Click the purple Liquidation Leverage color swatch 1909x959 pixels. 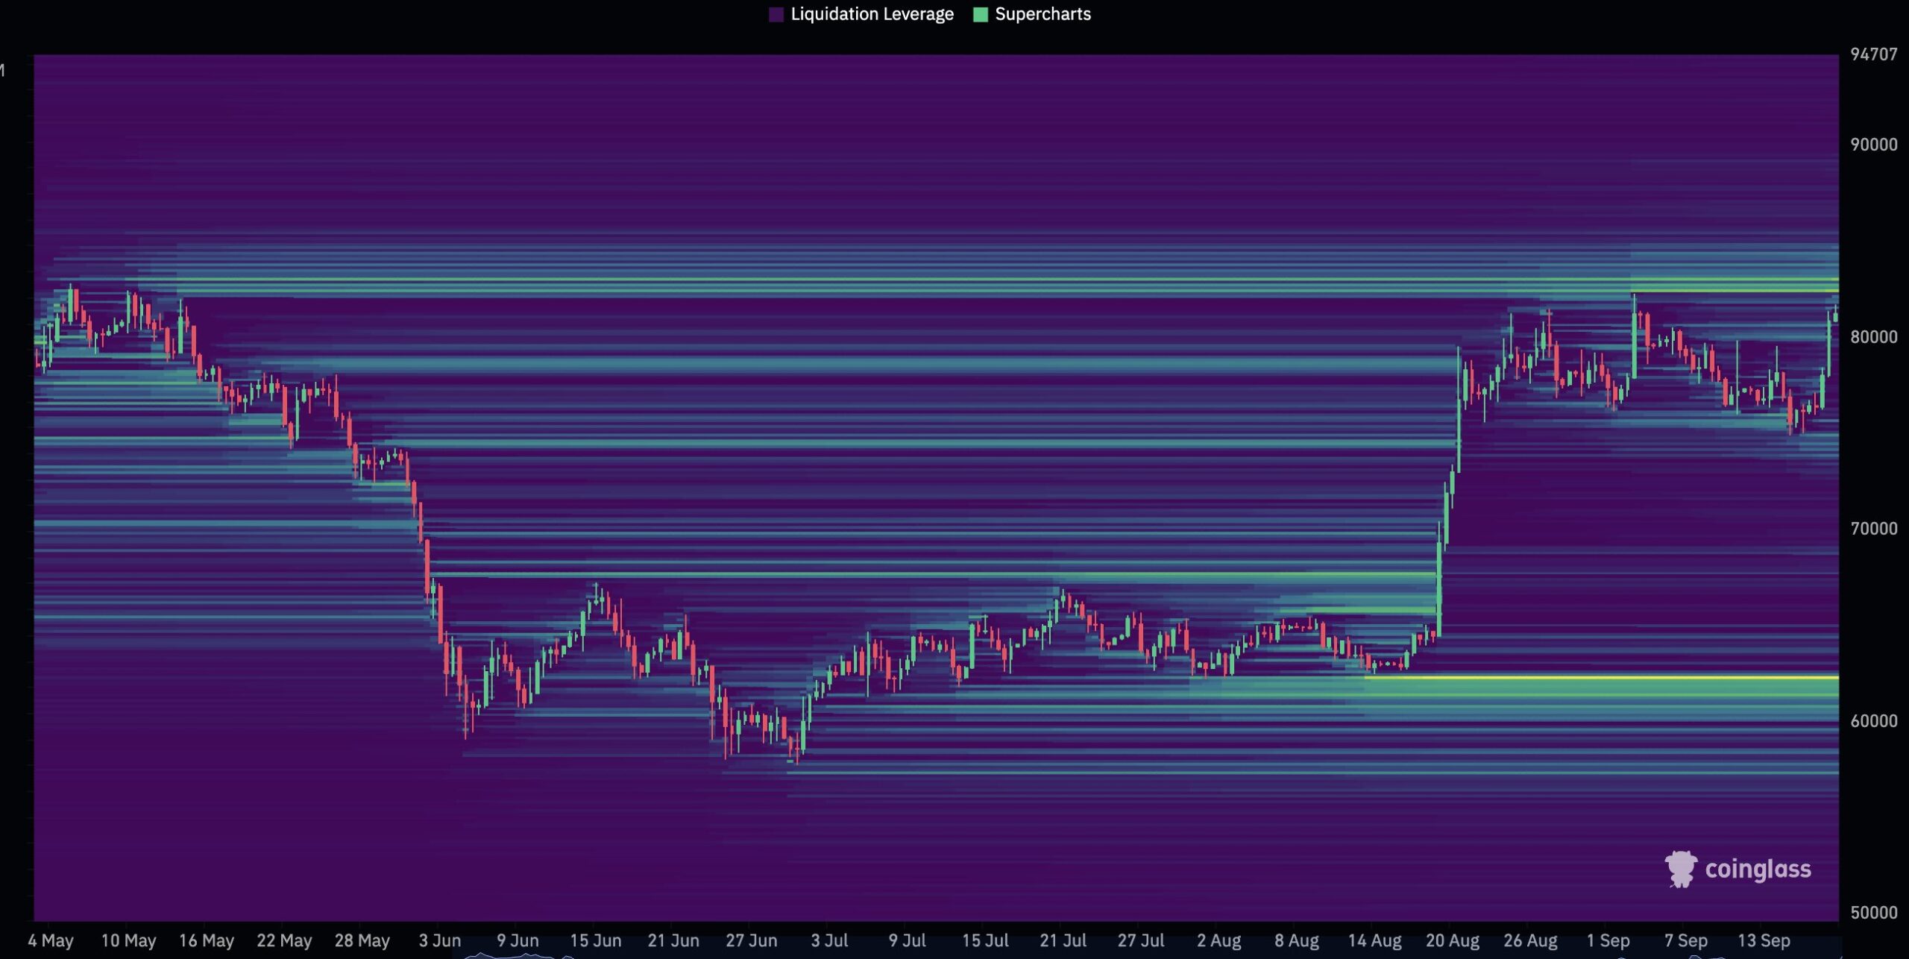pyautogui.click(x=776, y=14)
